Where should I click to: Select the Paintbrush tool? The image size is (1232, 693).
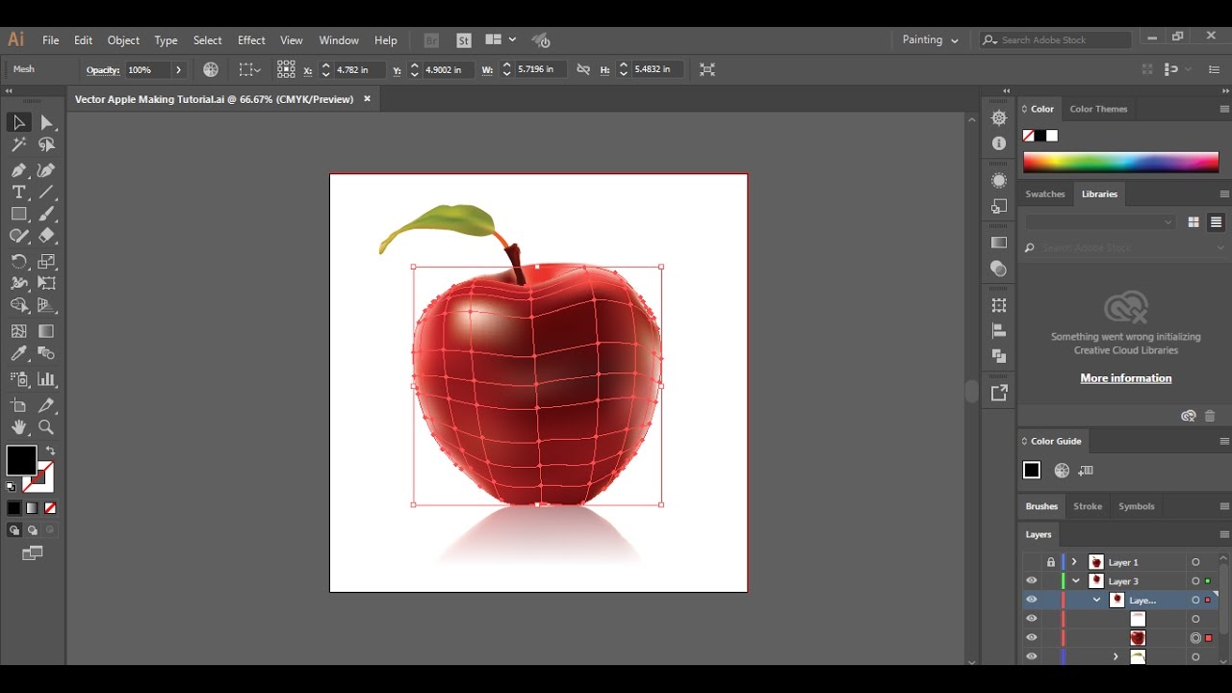point(47,214)
